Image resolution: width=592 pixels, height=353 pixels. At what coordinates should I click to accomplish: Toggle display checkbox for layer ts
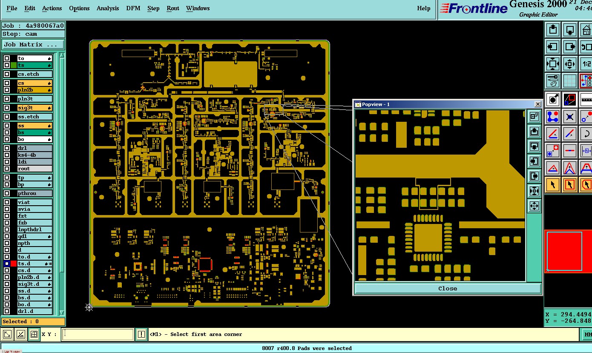point(7,65)
